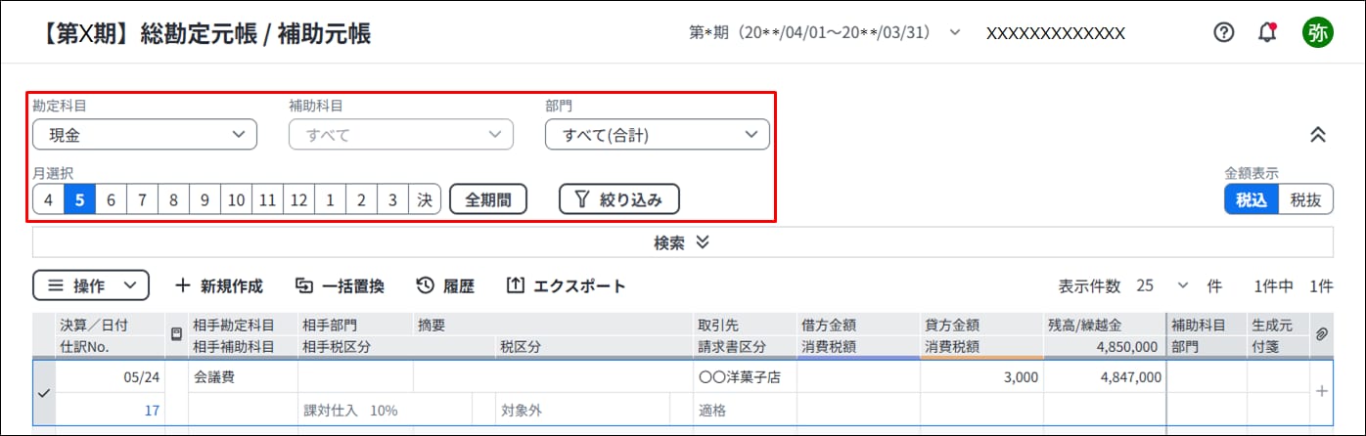Open the 補助科目 すべて dropdown
The height and width of the screenshot is (436, 1366).
point(401,135)
